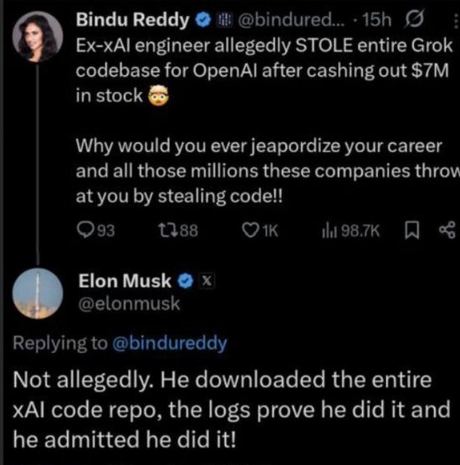Open the @bindured... handle link

tap(292, 20)
